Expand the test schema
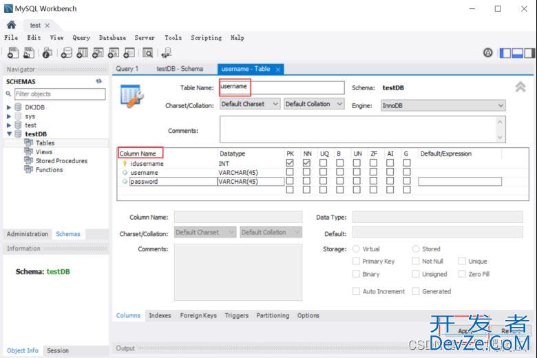The image size is (537, 358). coord(9,125)
